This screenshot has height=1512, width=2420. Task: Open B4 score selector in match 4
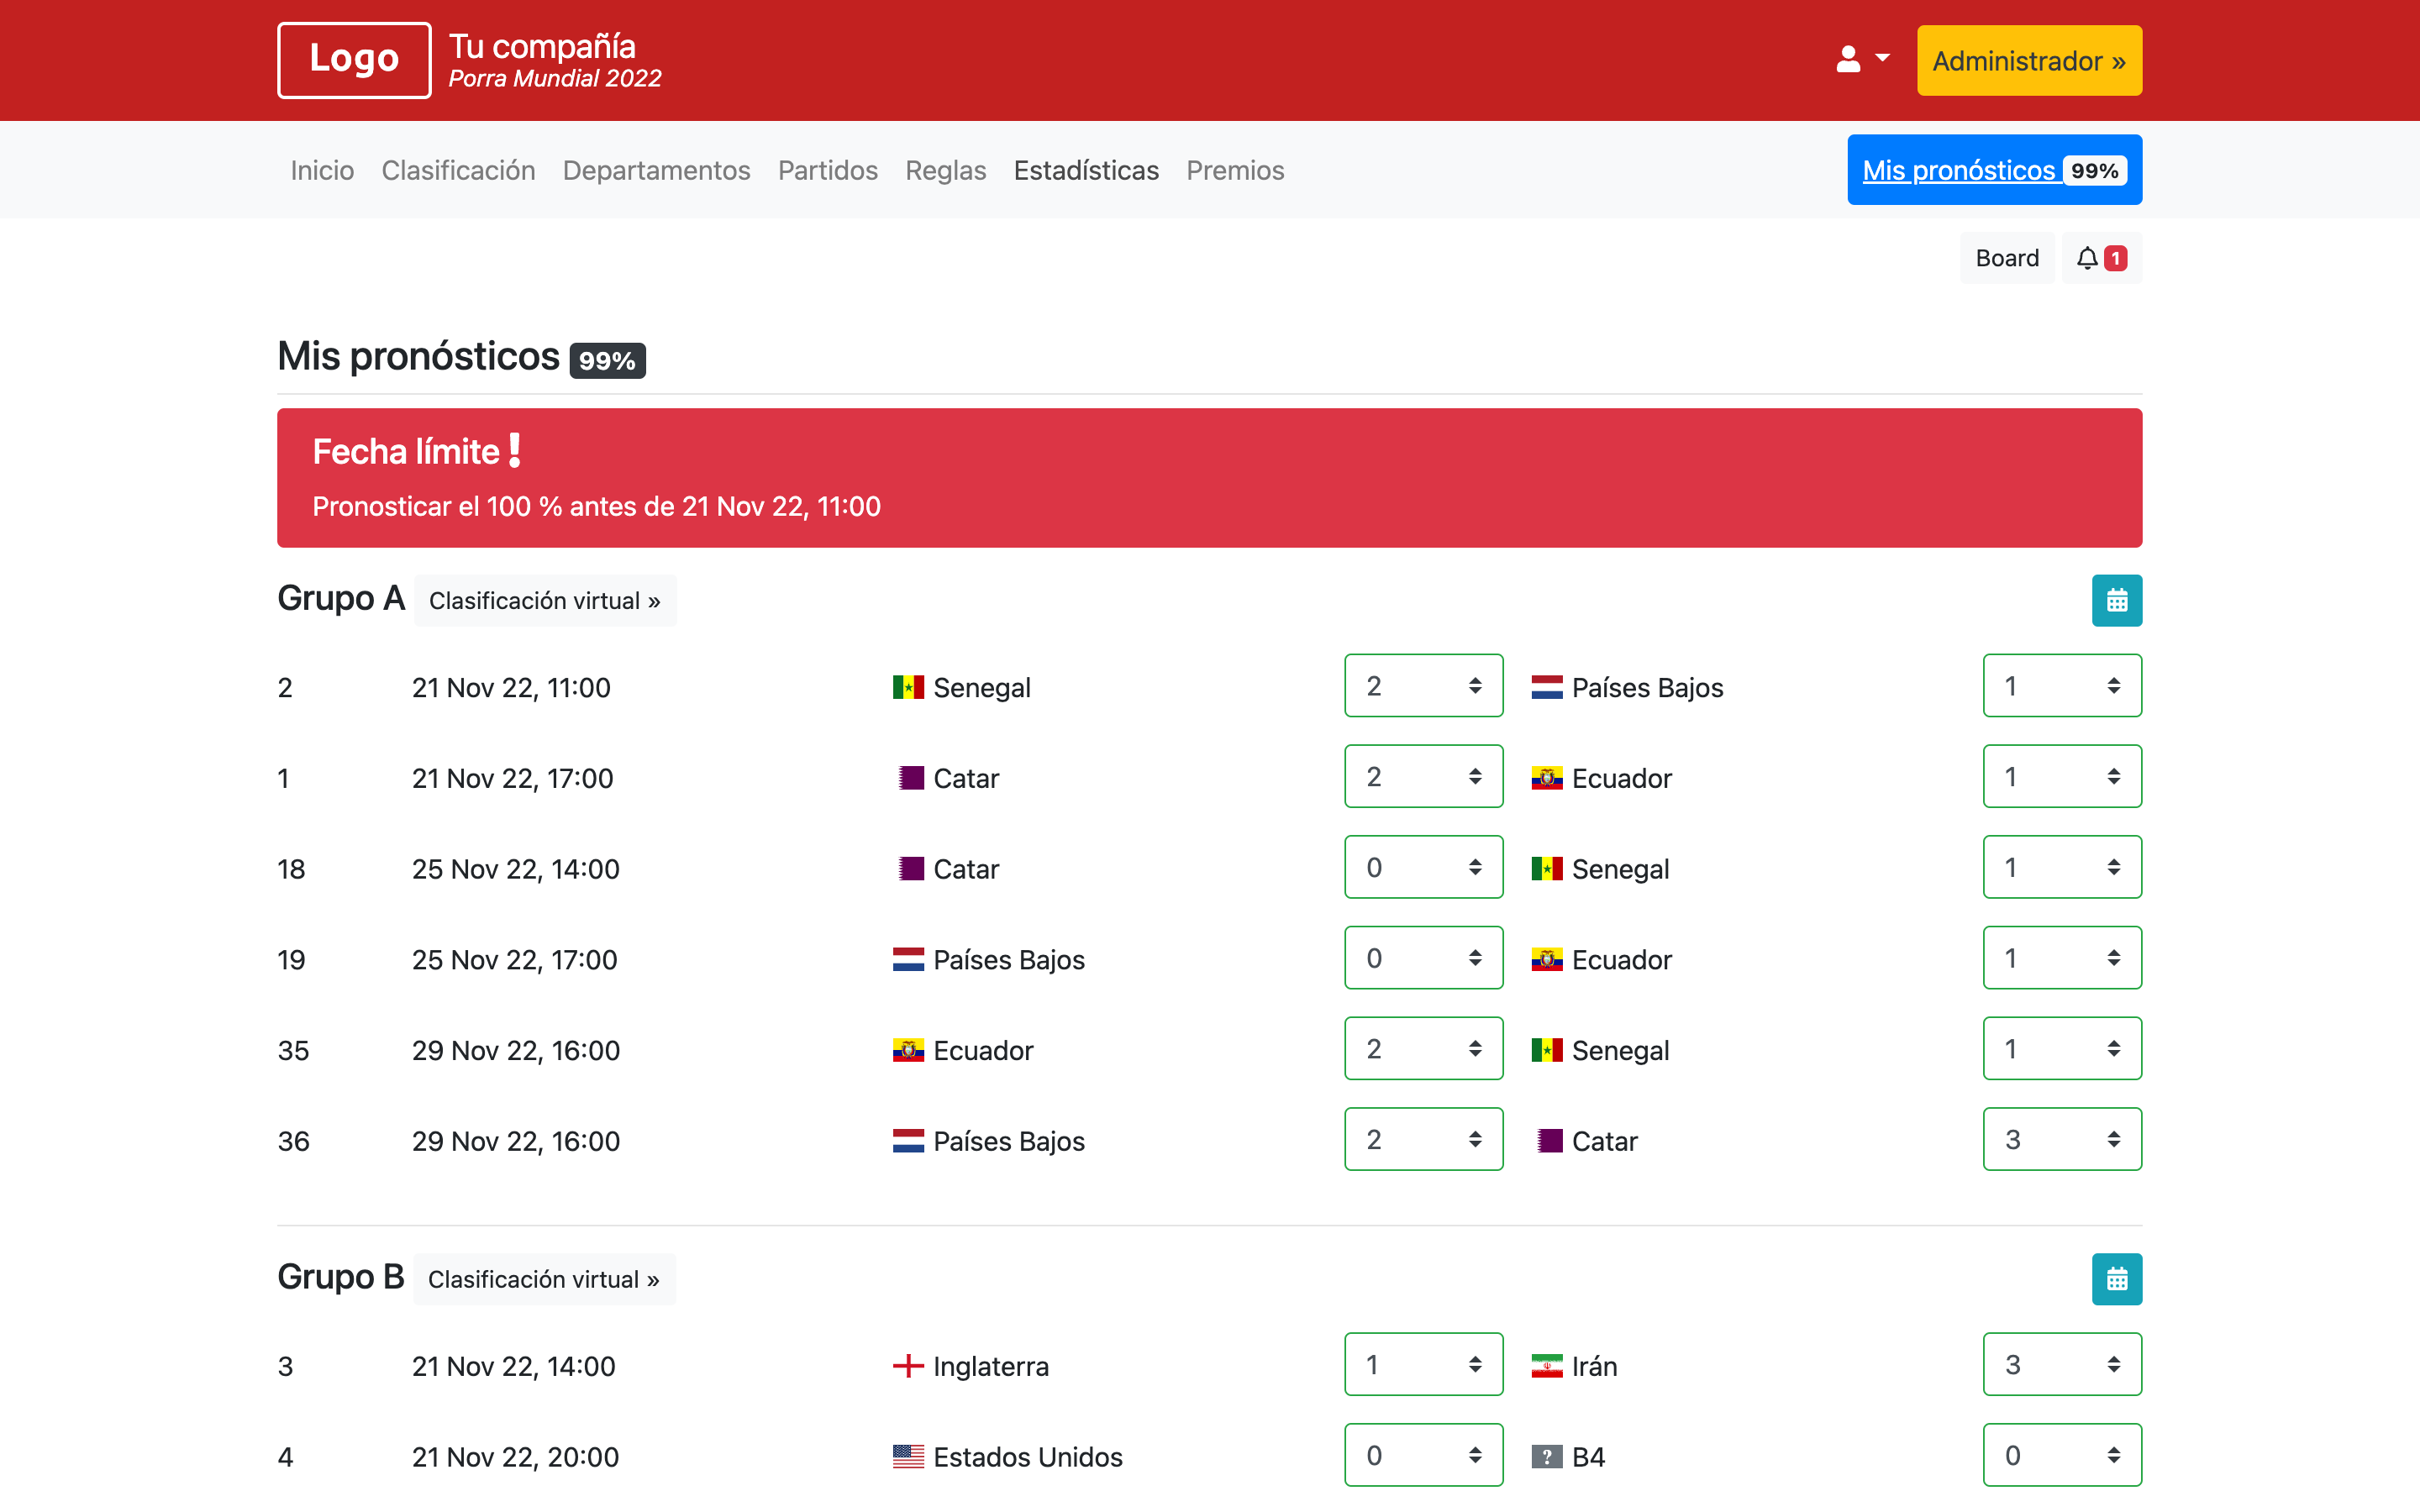[x=2062, y=1455]
